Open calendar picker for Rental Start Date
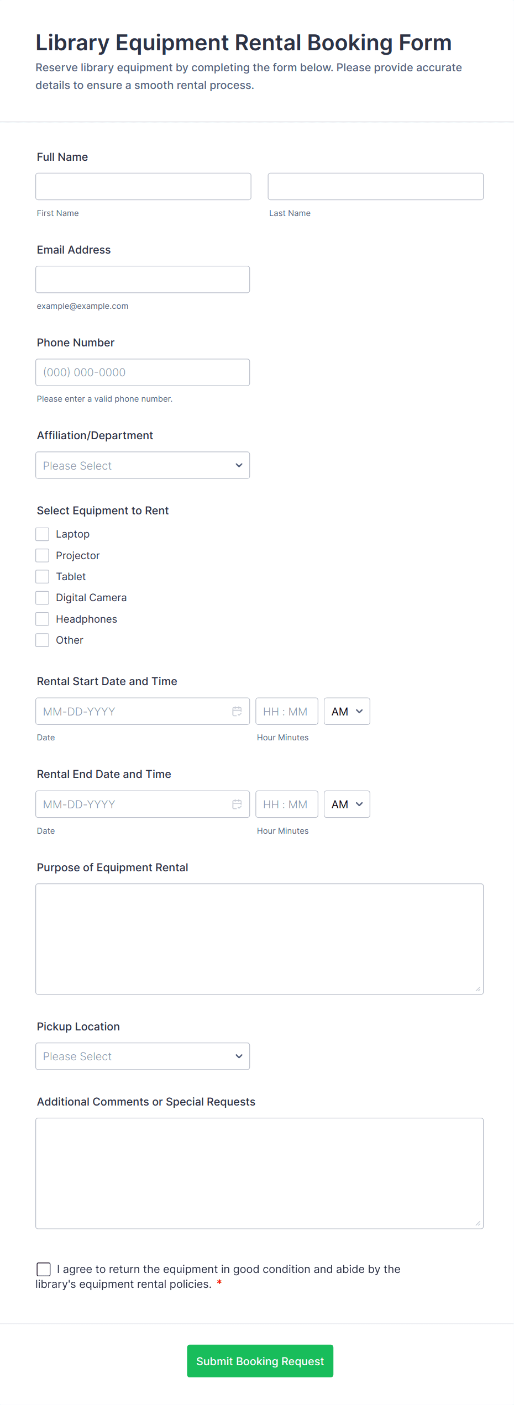Image resolution: width=514 pixels, height=1405 pixels. [x=237, y=711]
